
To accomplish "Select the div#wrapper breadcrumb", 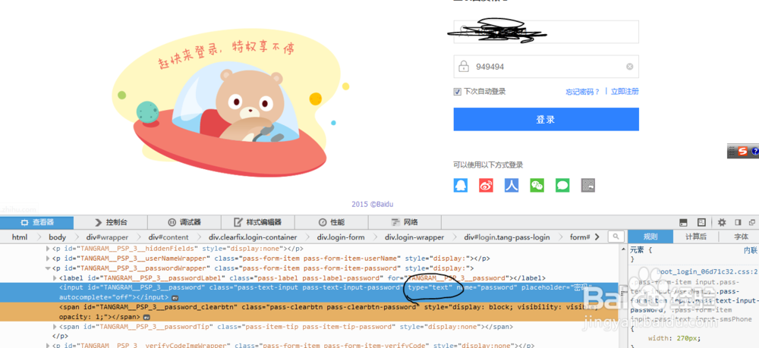I will pos(108,237).
